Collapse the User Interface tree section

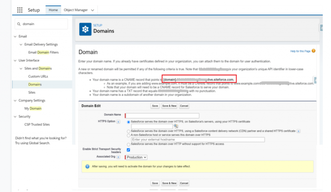coord(15,61)
